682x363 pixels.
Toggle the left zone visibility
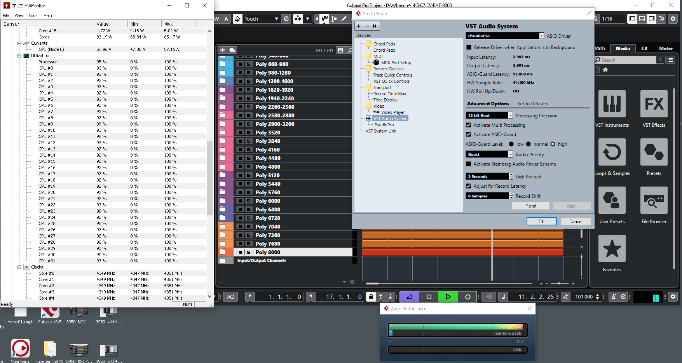click(632, 19)
